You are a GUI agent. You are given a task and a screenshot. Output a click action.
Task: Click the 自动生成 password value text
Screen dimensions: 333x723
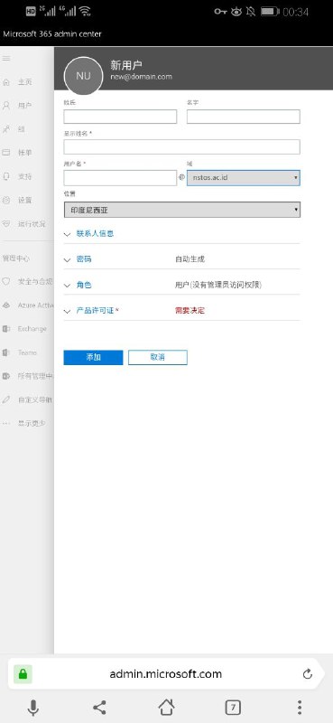click(x=190, y=259)
